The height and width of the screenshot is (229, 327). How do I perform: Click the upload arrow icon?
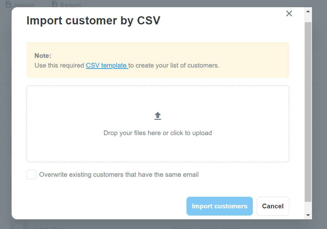click(158, 116)
